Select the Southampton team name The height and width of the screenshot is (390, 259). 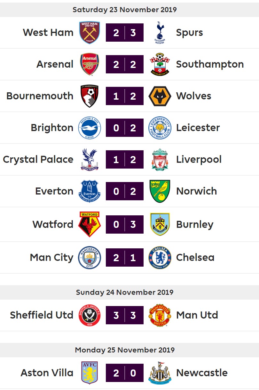(210, 64)
